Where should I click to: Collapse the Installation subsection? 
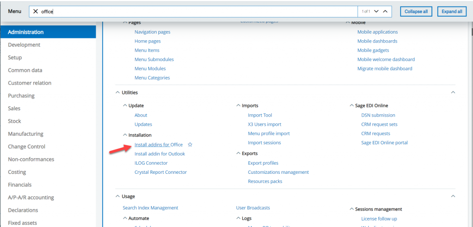(125, 135)
